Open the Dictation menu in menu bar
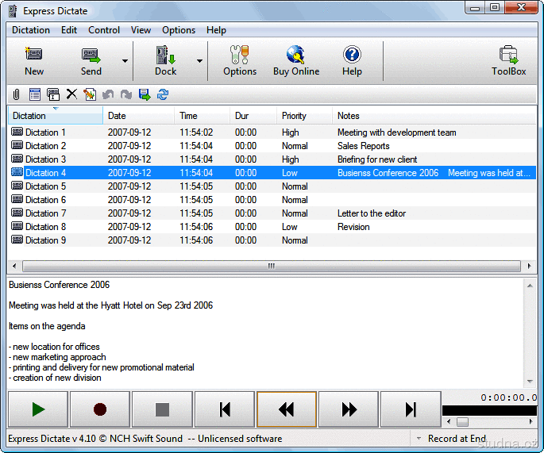Viewport: 544px width, 453px height. 31,30
